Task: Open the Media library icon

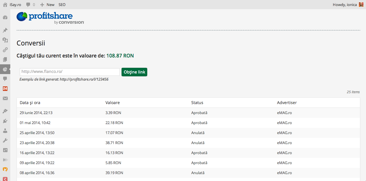Action: coord(5,40)
